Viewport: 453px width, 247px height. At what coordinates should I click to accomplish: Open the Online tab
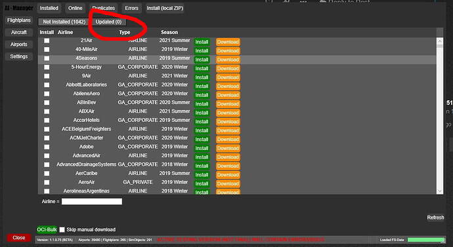click(x=75, y=8)
